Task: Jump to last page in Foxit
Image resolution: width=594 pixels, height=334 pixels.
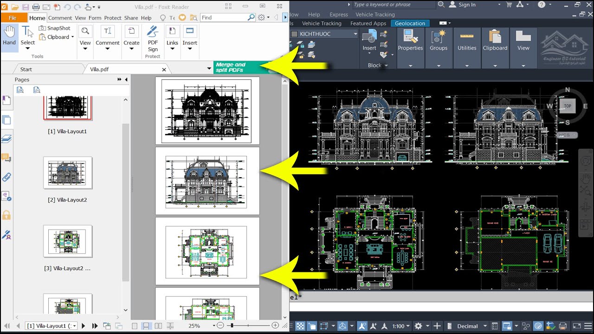Action: click(95, 326)
